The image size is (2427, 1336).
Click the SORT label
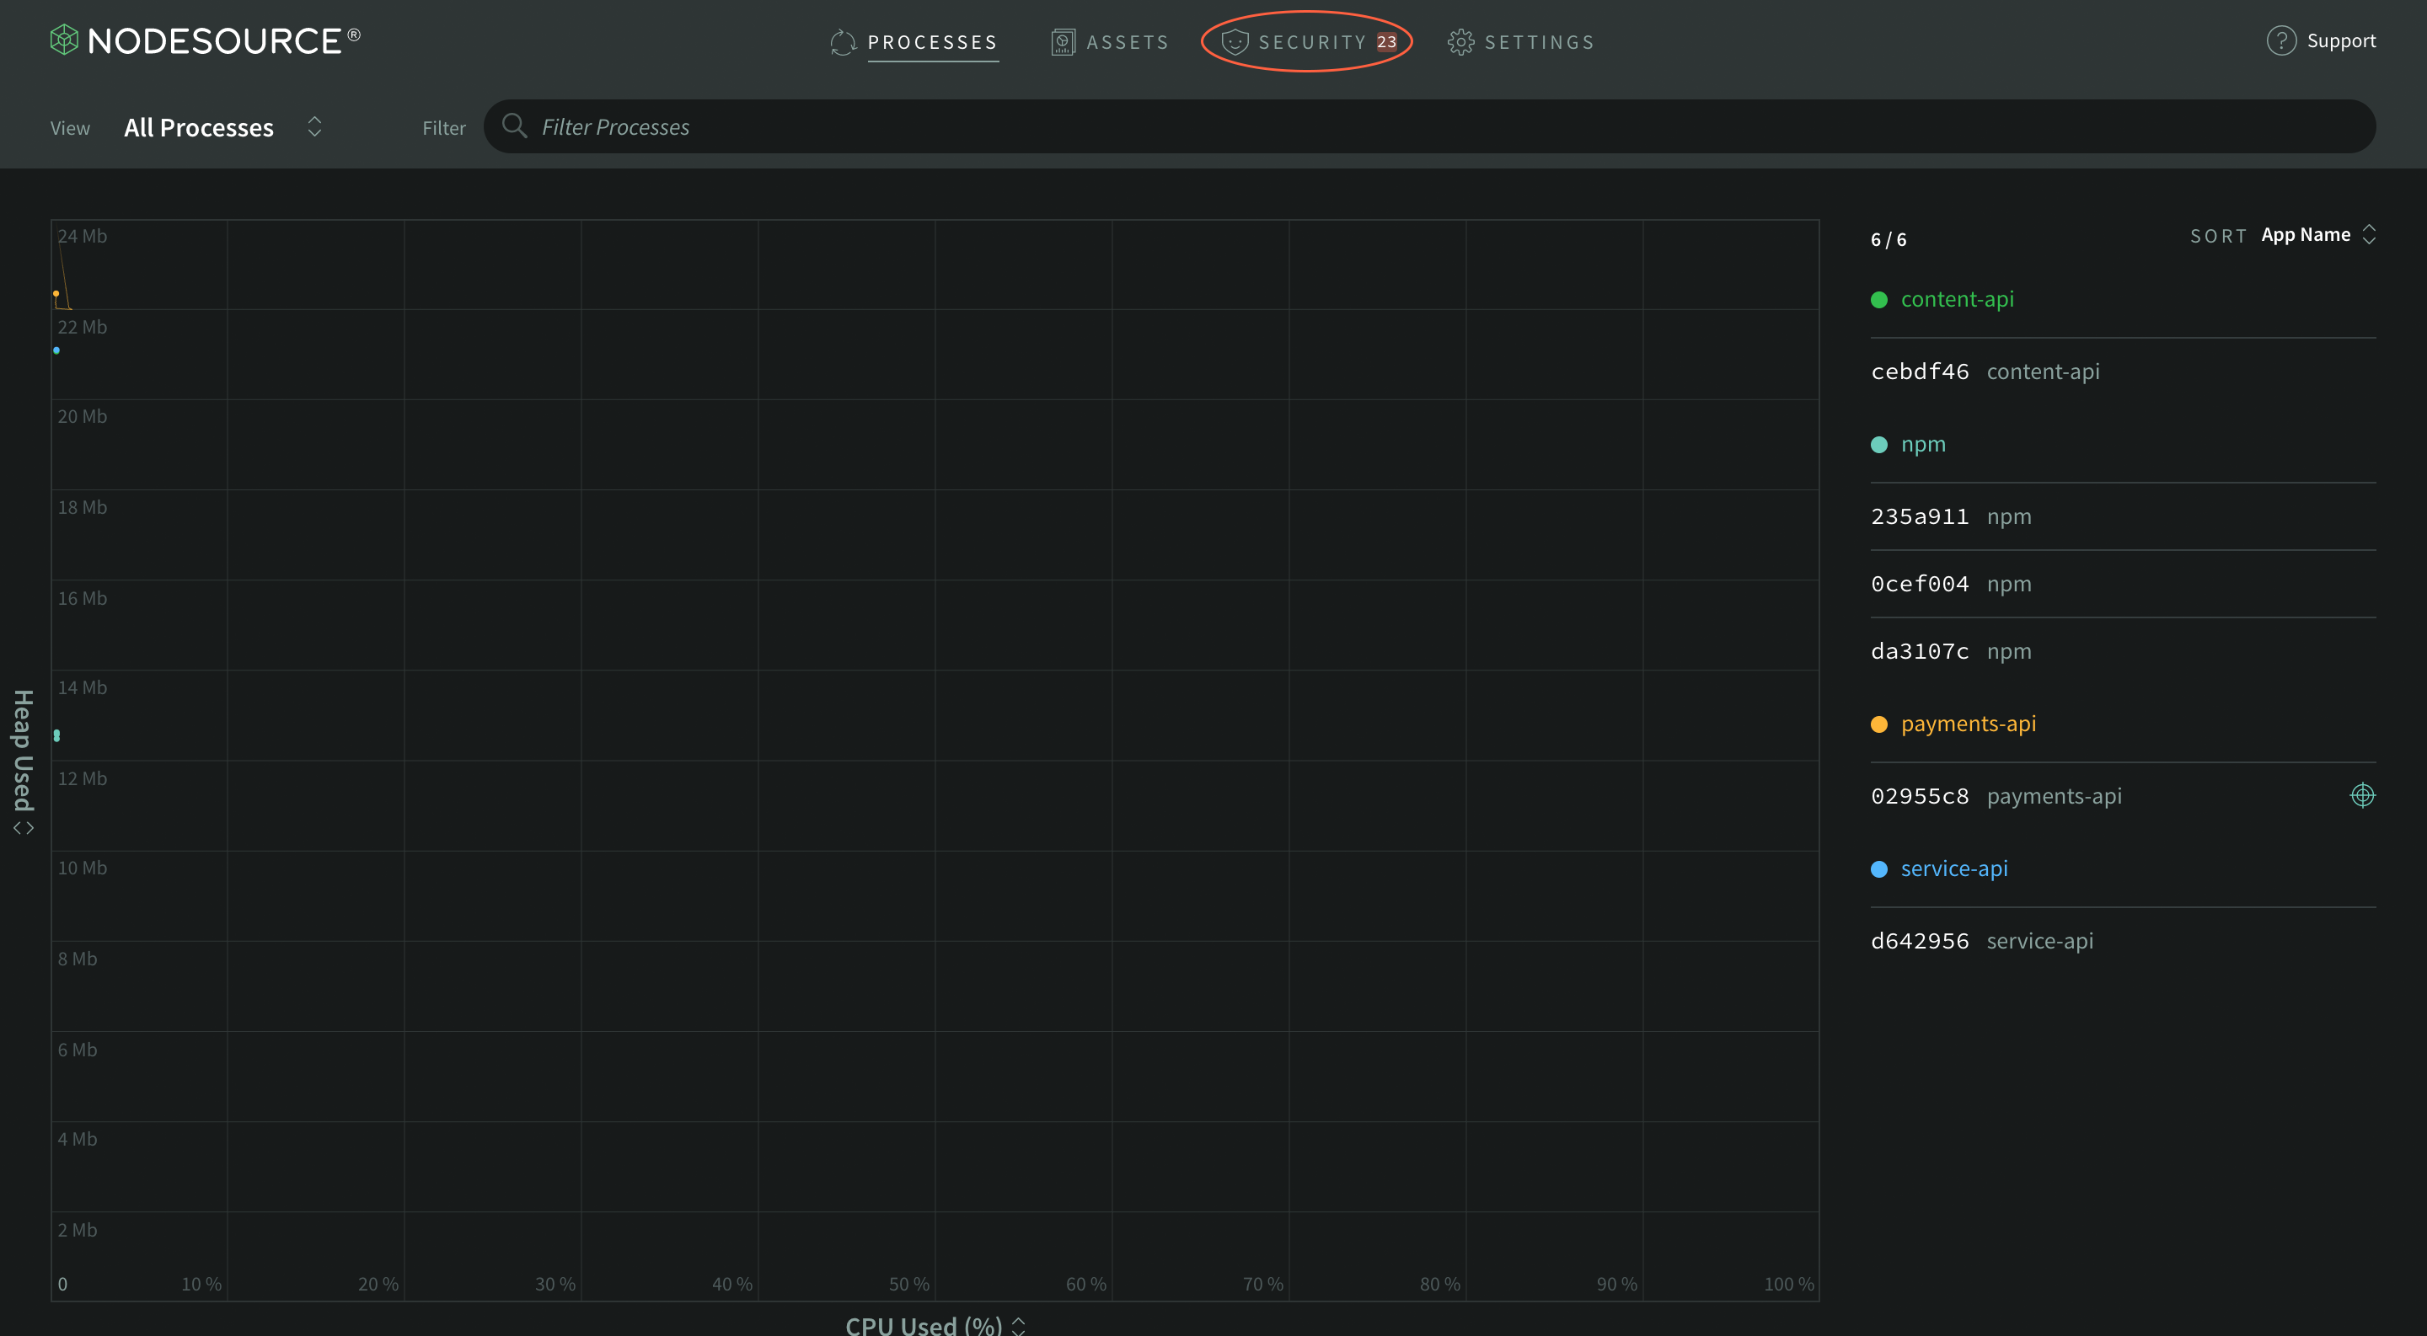pos(2218,237)
